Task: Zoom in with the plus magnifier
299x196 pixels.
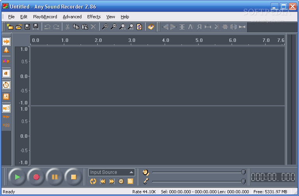Action: 105,27
